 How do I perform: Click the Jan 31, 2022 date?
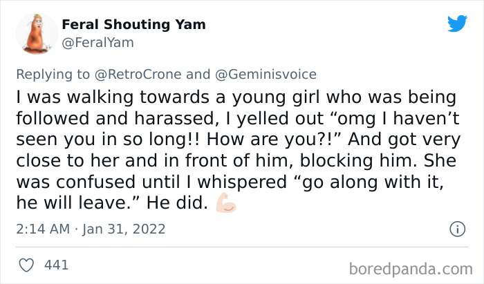point(125,229)
